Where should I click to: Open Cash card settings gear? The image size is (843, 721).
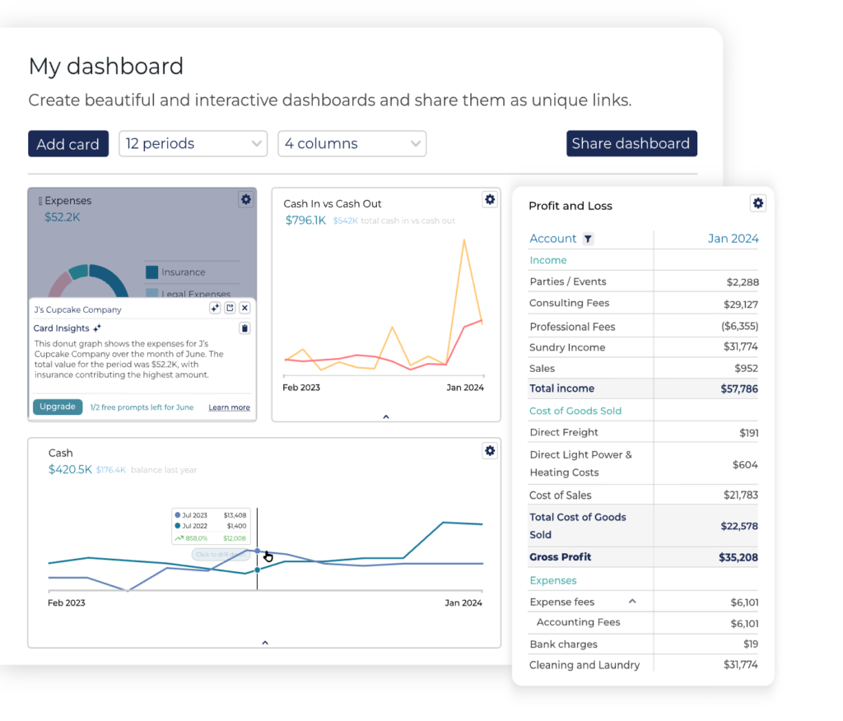(490, 450)
